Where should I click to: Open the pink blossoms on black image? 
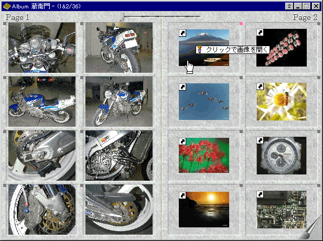282,48
